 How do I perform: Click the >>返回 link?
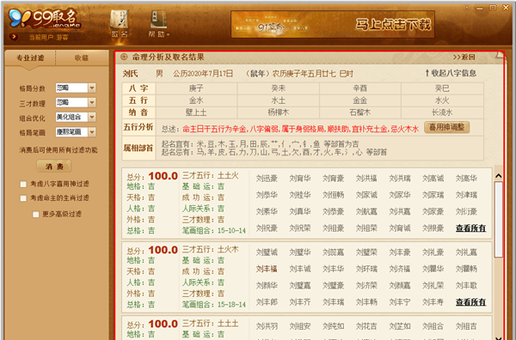pyautogui.click(x=464, y=58)
